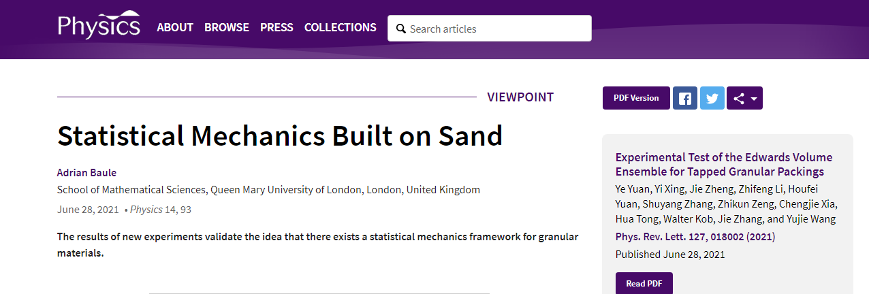Click the Physics logo
Viewport: 869px width, 294px height.
click(x=99, y=27)
